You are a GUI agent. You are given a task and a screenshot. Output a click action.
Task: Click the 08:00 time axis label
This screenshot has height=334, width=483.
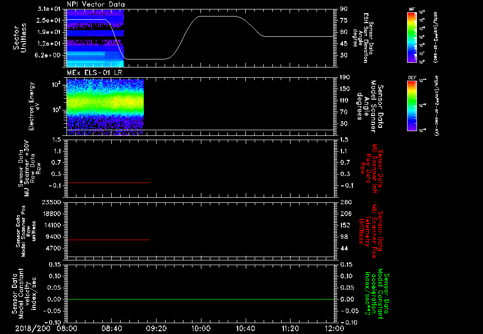point(67,328)
